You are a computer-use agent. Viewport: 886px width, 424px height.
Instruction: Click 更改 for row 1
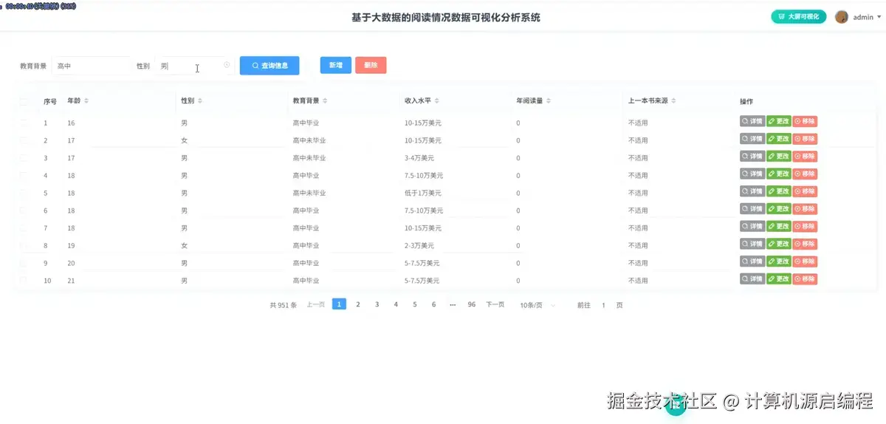(778, 121)
